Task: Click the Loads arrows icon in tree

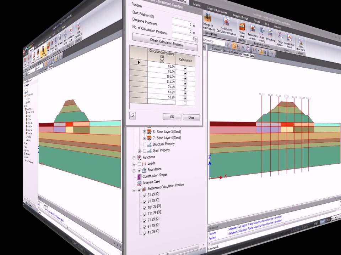Action: coord(144,164)
